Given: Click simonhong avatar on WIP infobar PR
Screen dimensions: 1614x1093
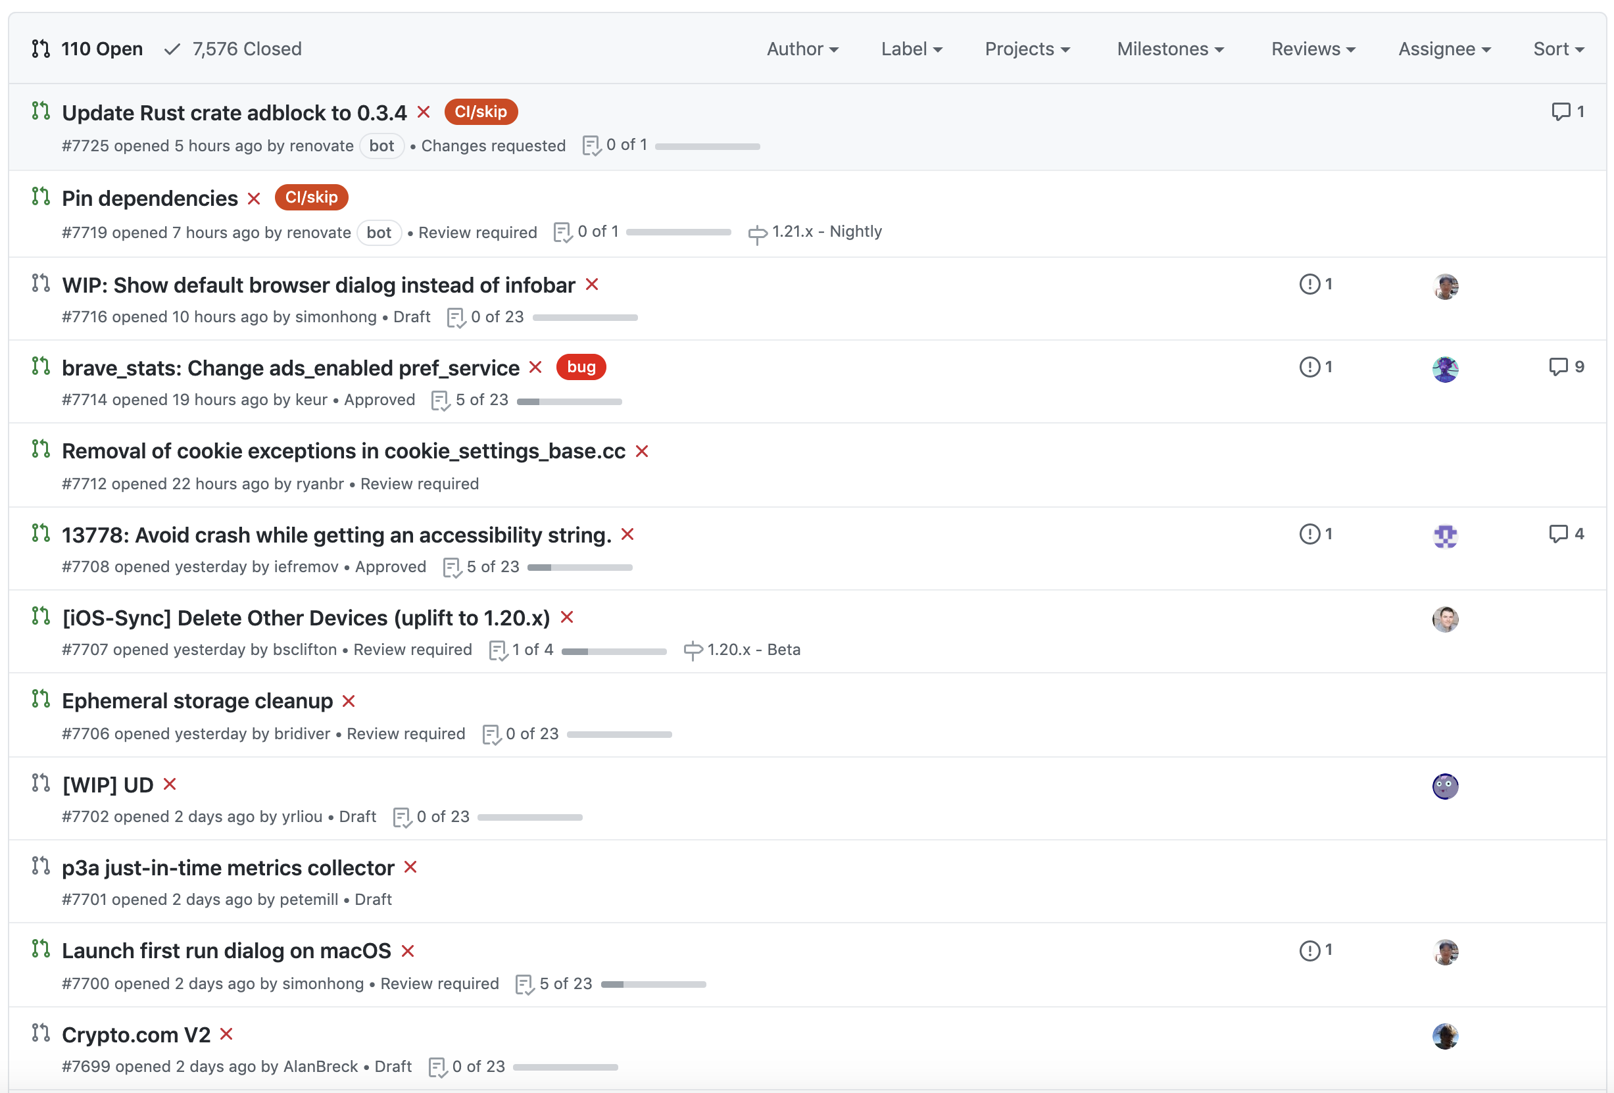Looking at the screenshot, I should (1444, 286).
